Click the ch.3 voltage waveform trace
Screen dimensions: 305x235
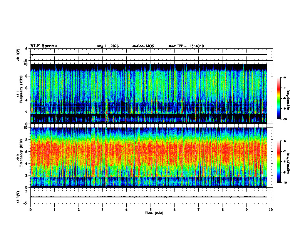148,197
